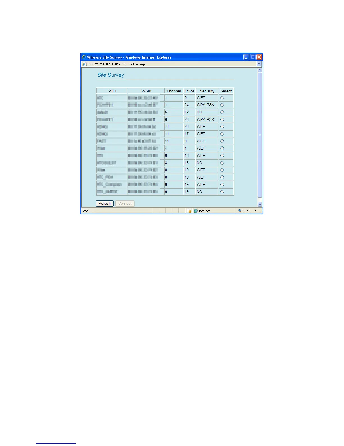Click the RSSI value 12 cell
The image size is (344, 446).
pos(190,112)
